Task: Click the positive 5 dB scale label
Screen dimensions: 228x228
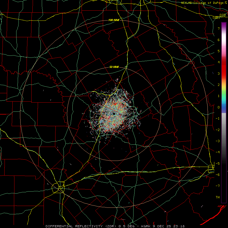Action: (x=219, y=51)
